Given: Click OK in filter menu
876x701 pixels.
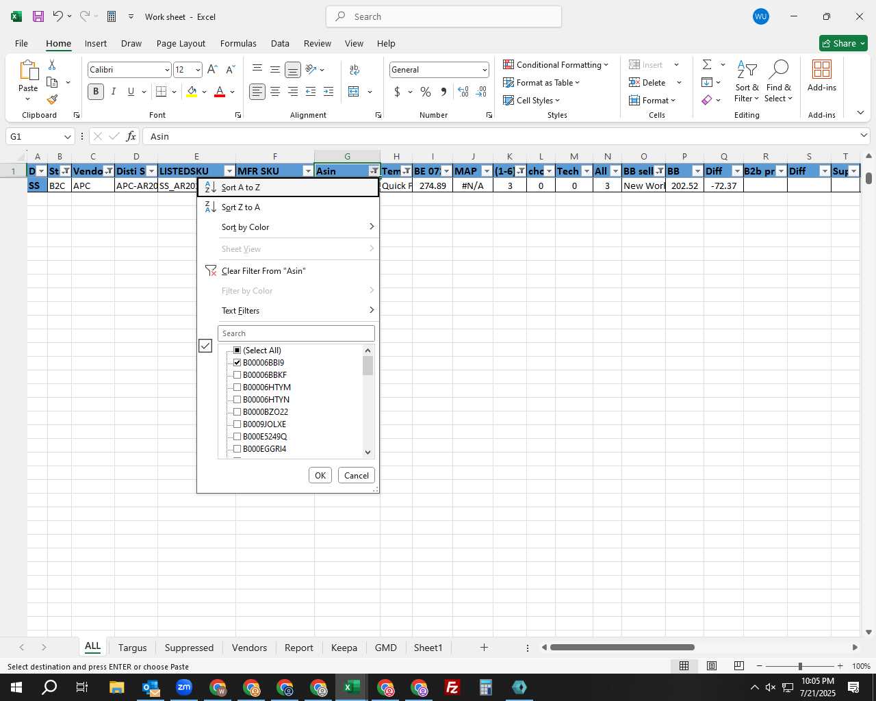Looking at the screenshot, I should pos(320,476).
